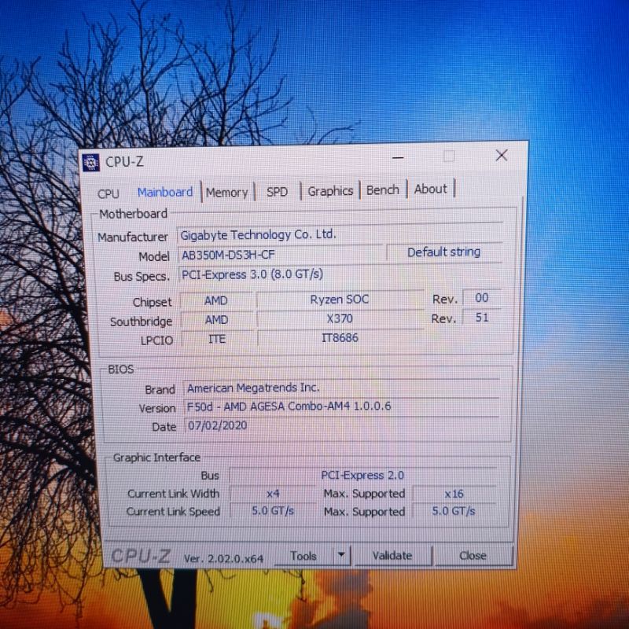Minimize the CPU-Z window

(x=398, y=158)
